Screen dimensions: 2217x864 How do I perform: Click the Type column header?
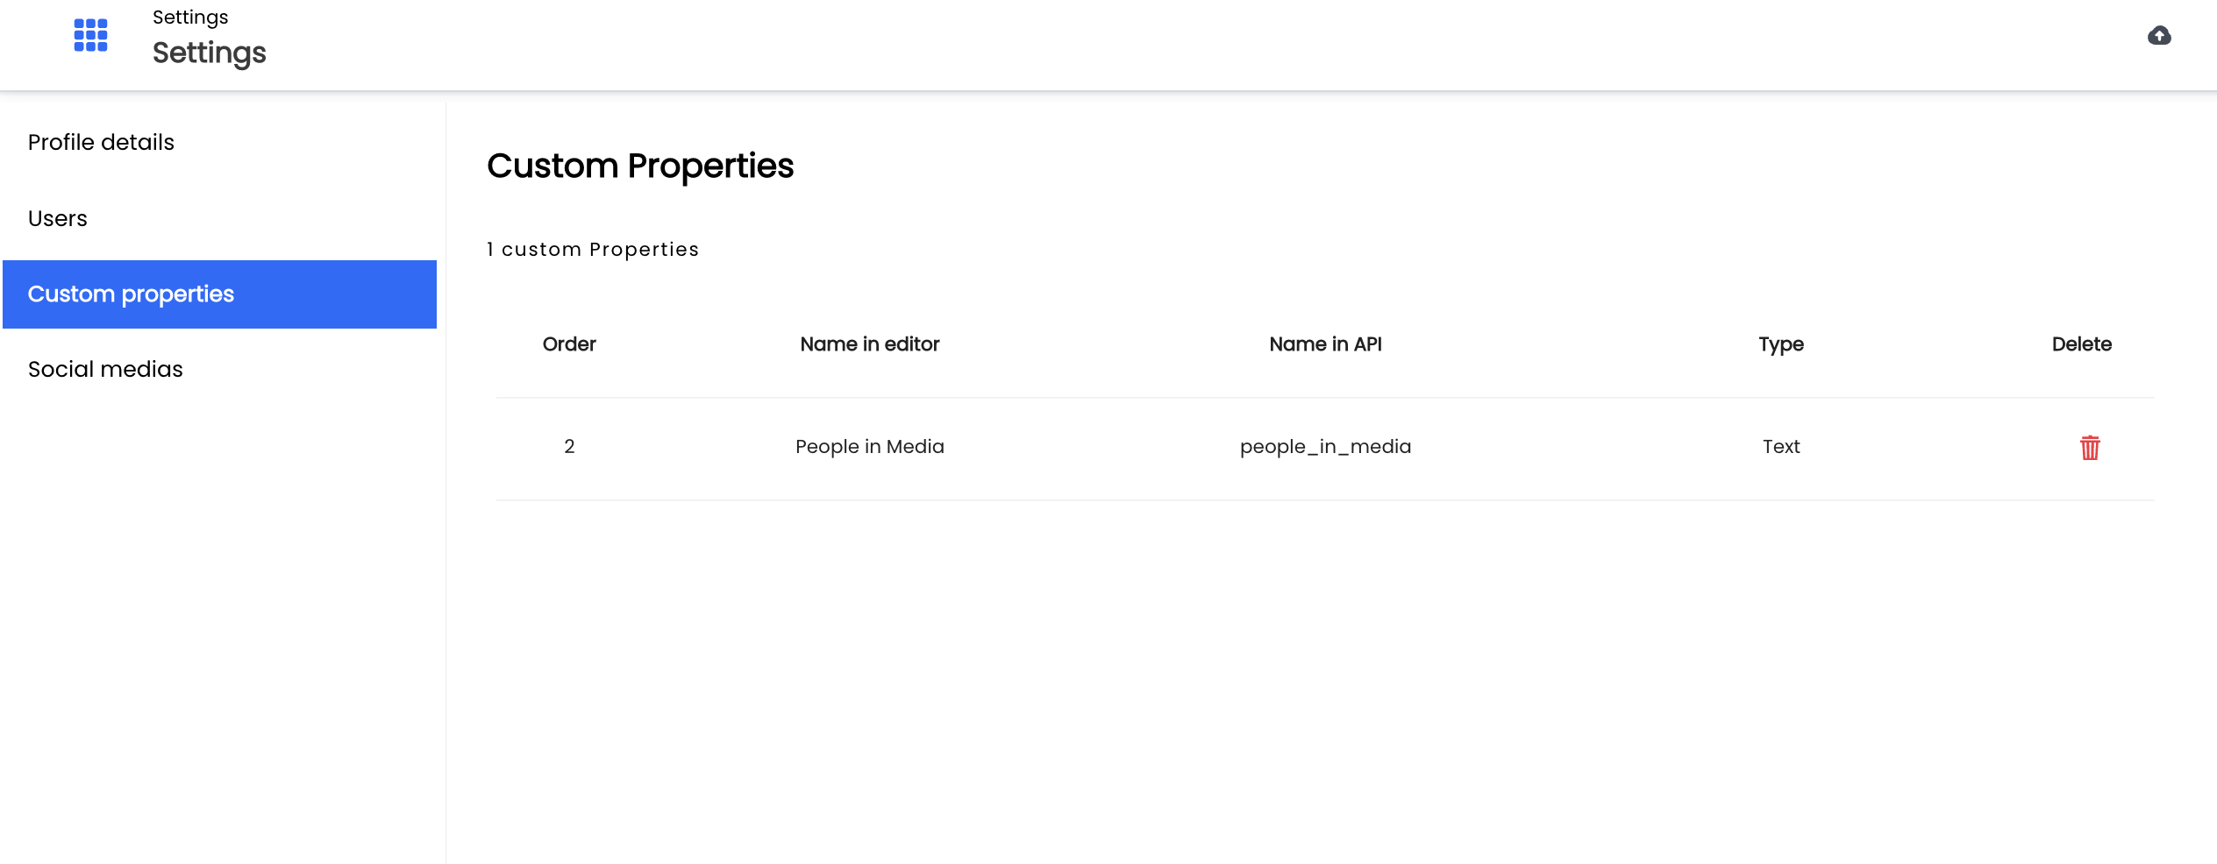[1781, 344]
